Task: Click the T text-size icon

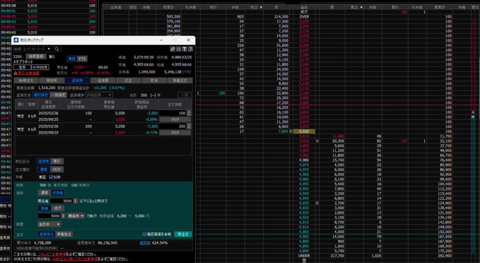Action: pyautogui.click(x=185, y=49)
